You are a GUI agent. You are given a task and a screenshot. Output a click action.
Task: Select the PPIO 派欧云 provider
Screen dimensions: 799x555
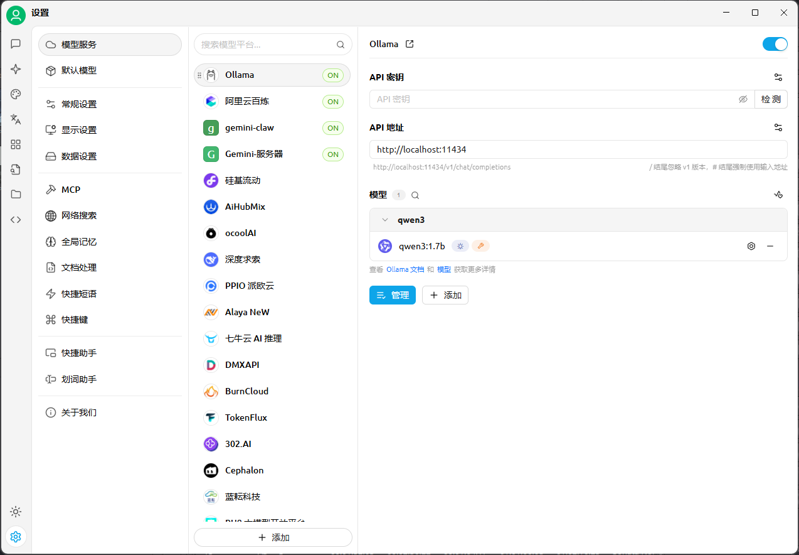pos(272,286)
